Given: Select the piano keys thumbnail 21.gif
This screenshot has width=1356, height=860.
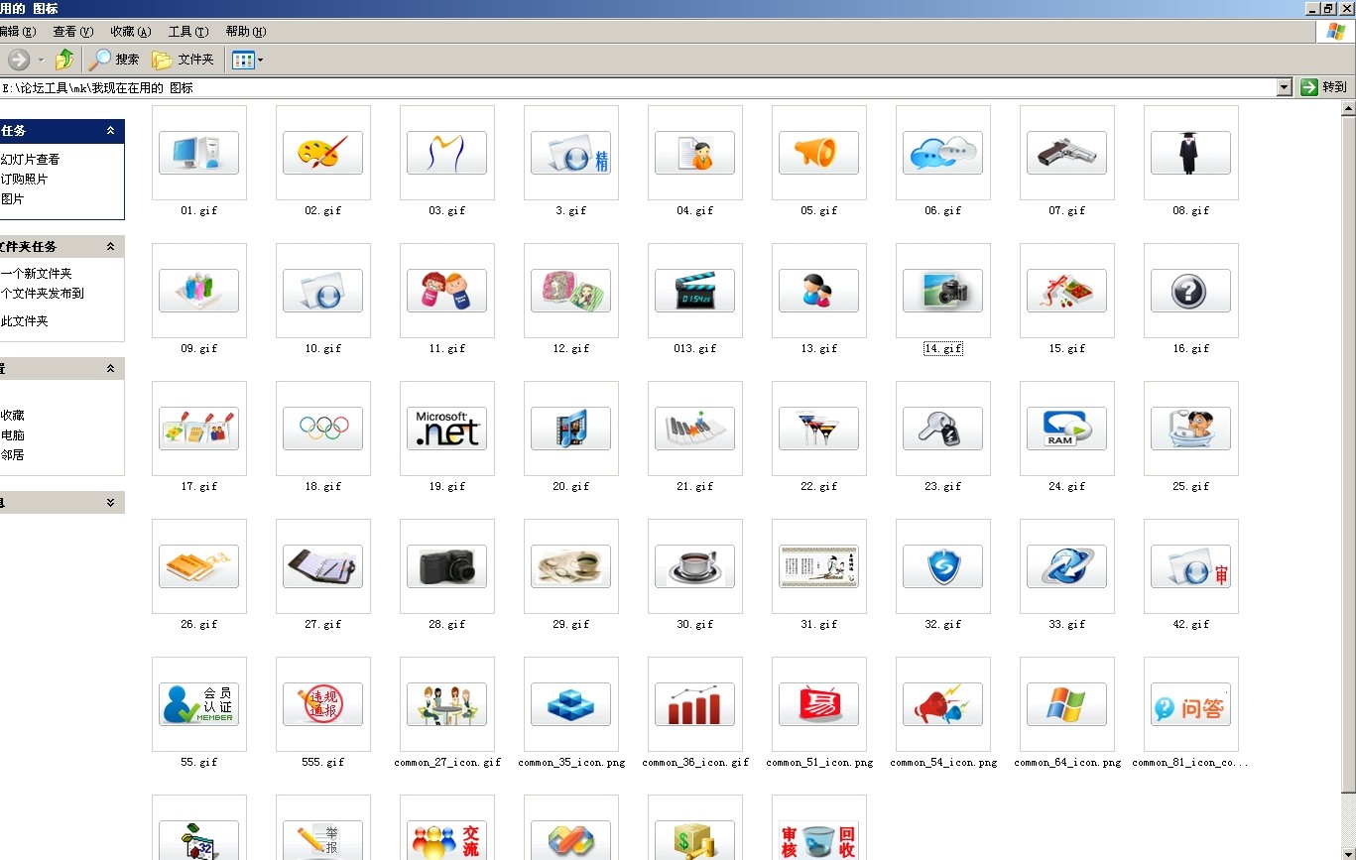Looking at the screenshot, I should (x=695, y=429).
